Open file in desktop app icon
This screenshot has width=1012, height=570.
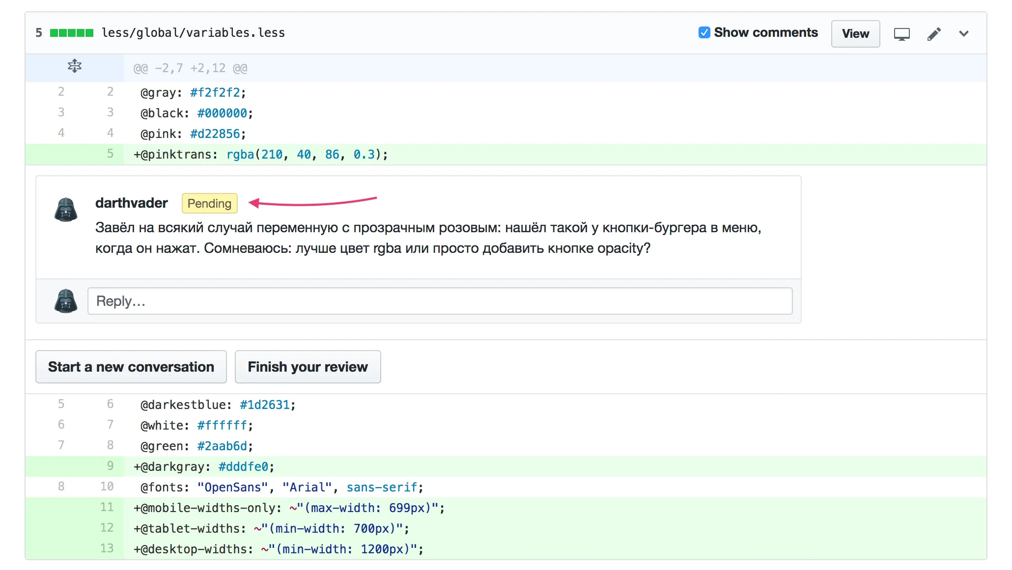click(x=901, y=34)
